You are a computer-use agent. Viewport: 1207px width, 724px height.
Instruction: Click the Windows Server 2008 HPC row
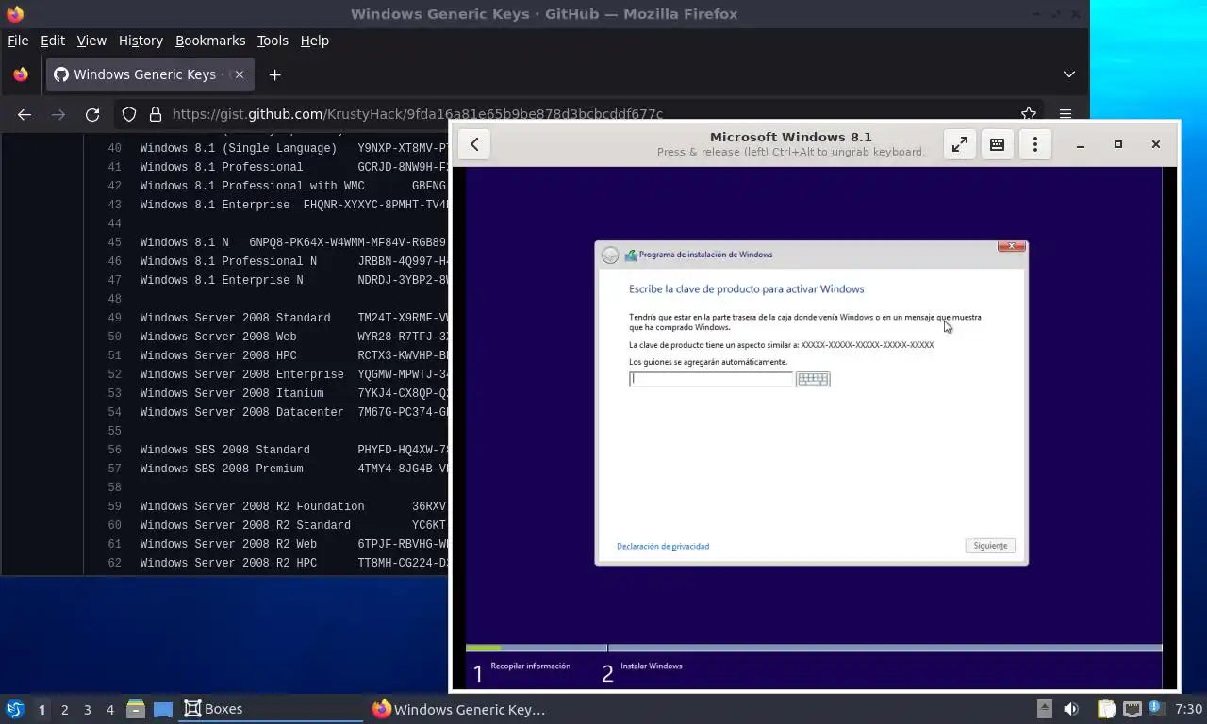pos(293,355)
